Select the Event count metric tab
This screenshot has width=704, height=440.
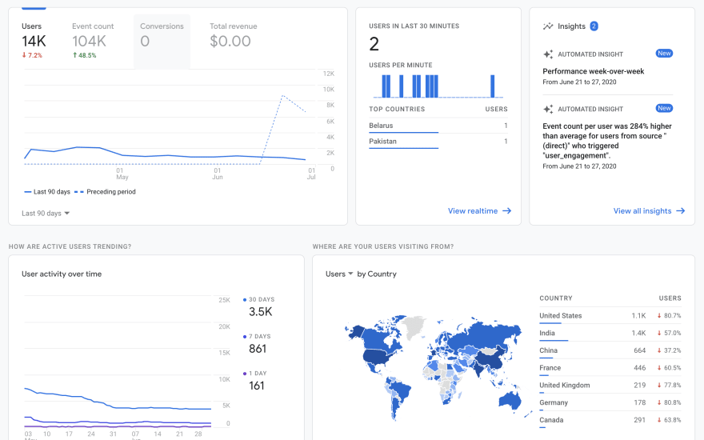(93, 41)
